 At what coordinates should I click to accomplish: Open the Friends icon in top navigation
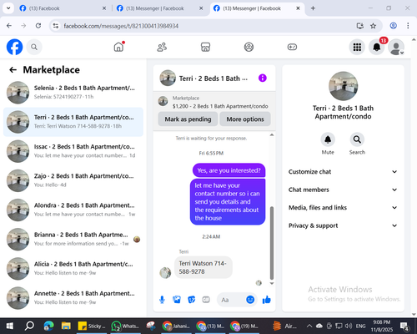click(162, 47)
